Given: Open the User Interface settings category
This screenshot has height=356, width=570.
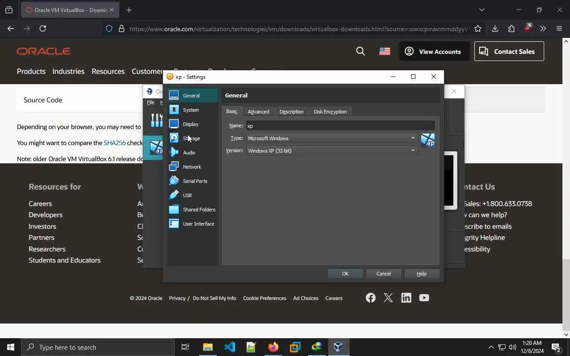Looking at the screenshot, I should 192,224.
